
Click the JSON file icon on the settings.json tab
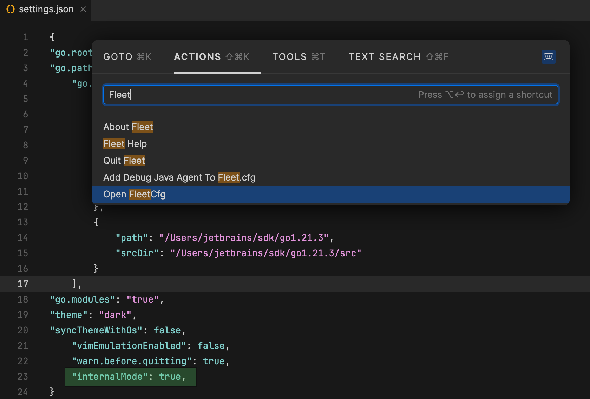coord(10,9)
